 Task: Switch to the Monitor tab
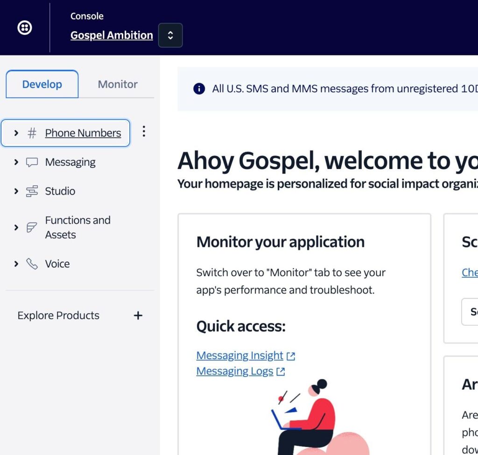pos(118,84)
